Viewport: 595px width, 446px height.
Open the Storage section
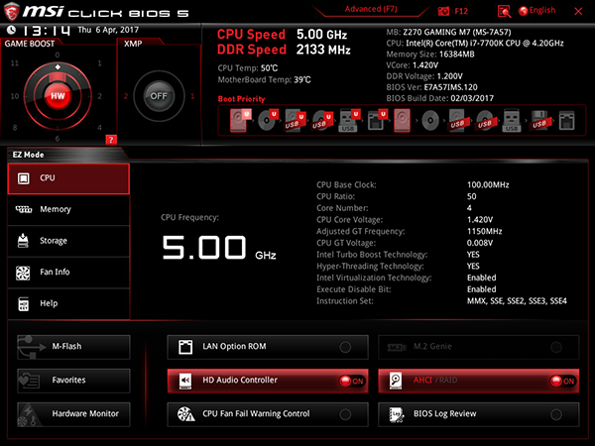tap(68, 241)
